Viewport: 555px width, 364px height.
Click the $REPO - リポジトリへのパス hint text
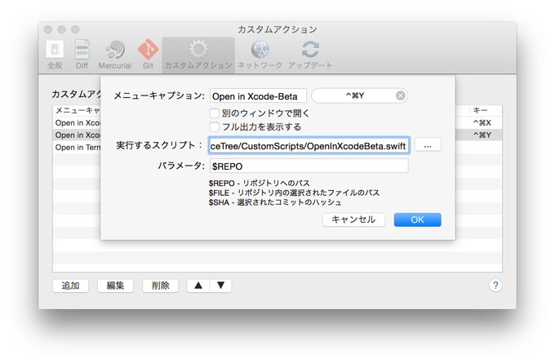tap(259, 183)
